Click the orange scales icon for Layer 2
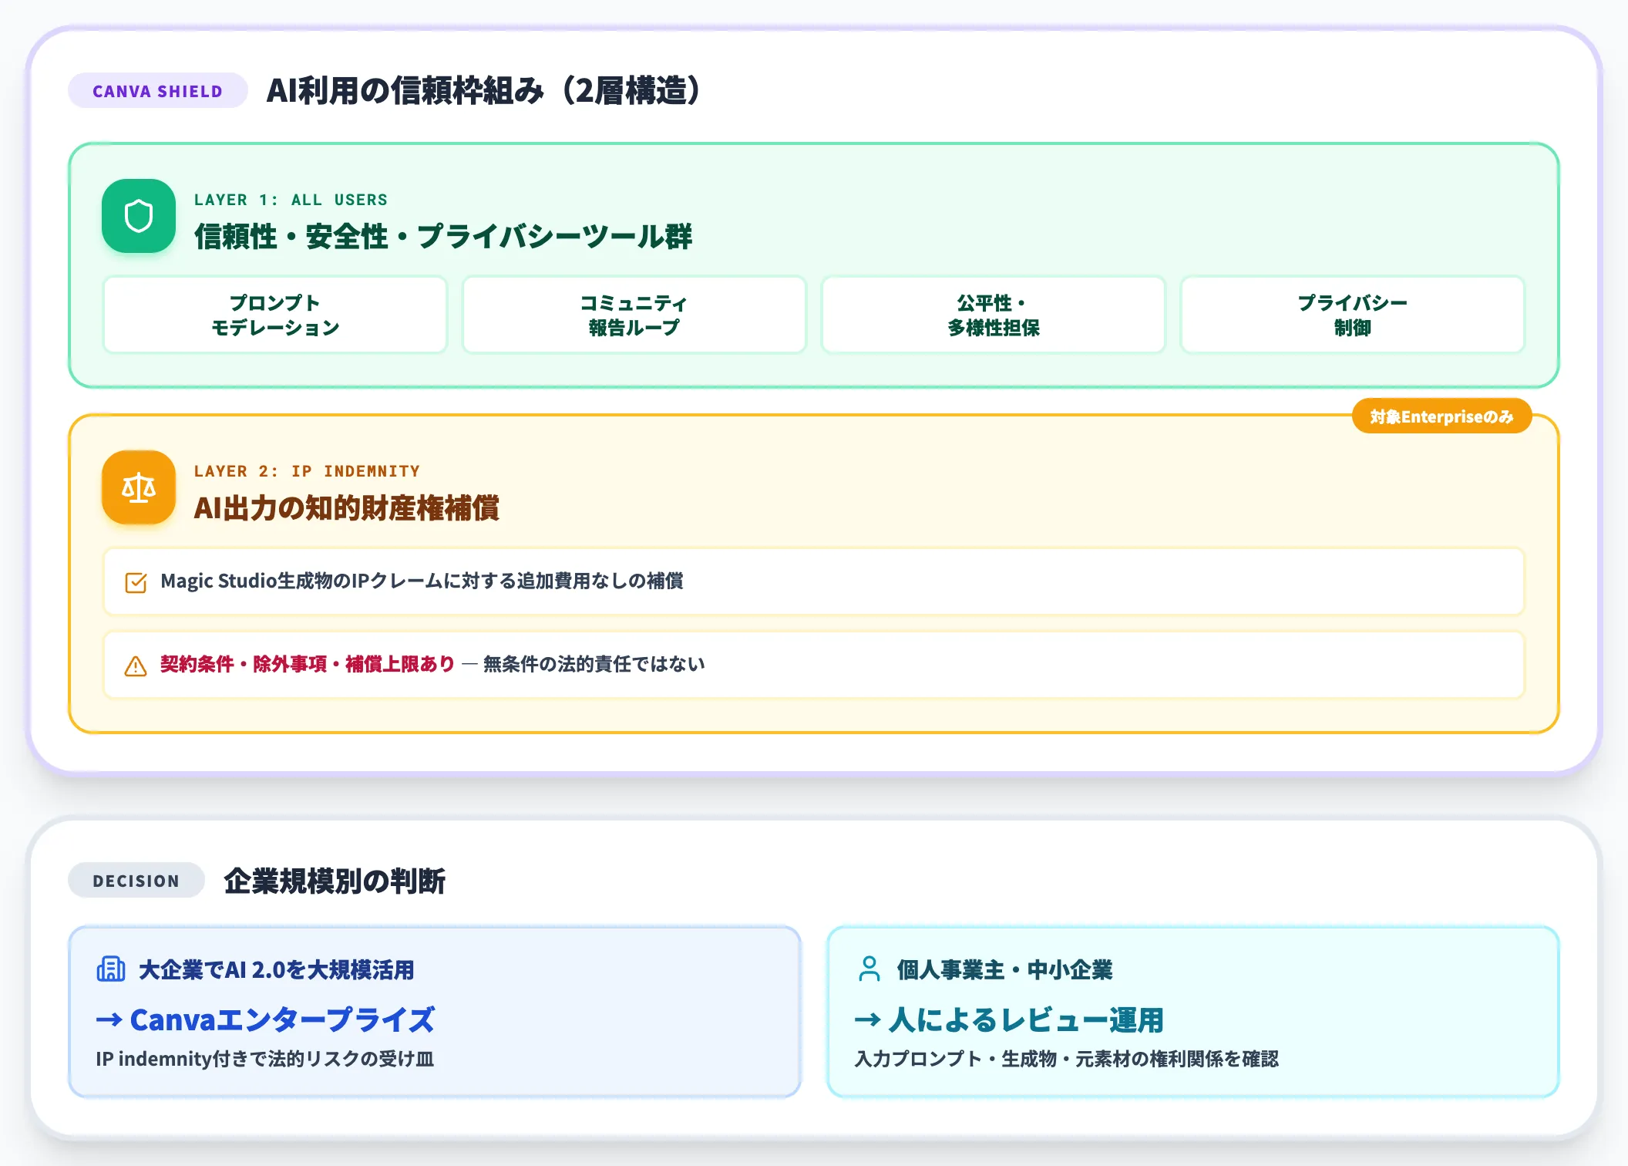Screen dimensions: 1628x1166 click(139, 487)
